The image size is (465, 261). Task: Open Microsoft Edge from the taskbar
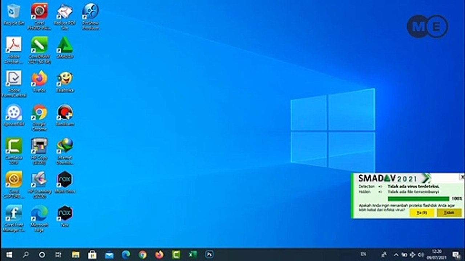pos(126,254)
